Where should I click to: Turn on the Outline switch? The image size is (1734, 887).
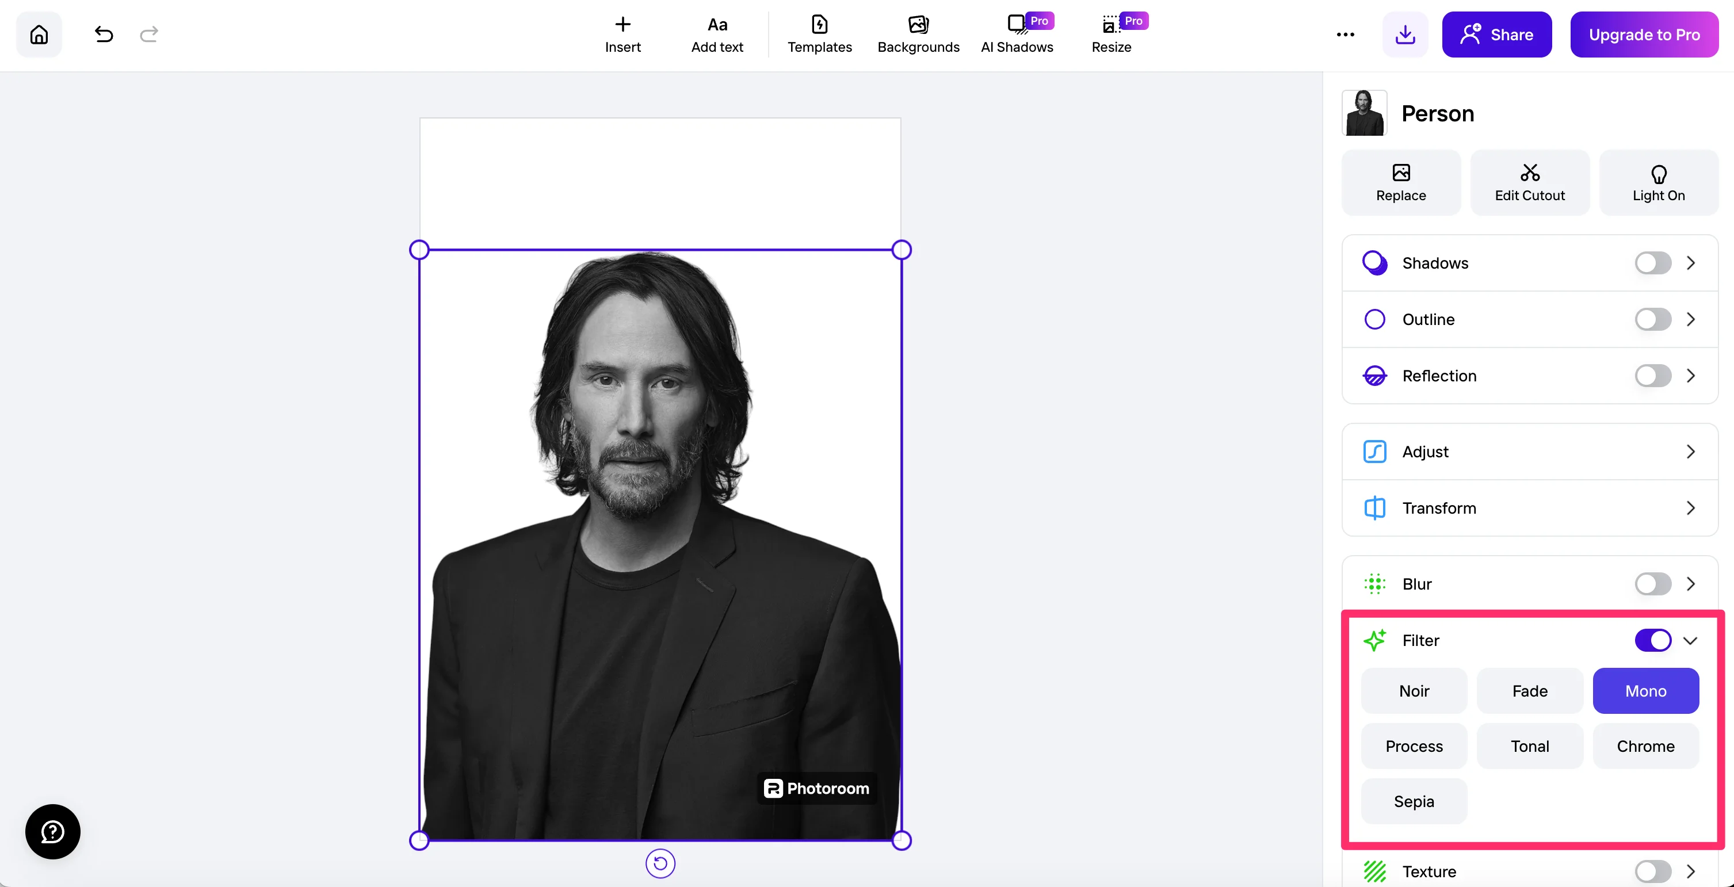[x=1652, y=320]
